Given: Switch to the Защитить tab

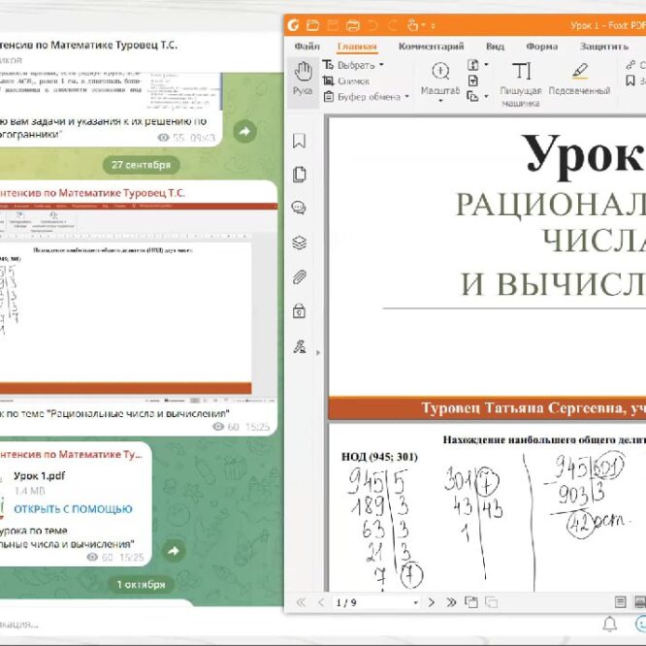Looking at the screenshot, I should pos(603,46).
